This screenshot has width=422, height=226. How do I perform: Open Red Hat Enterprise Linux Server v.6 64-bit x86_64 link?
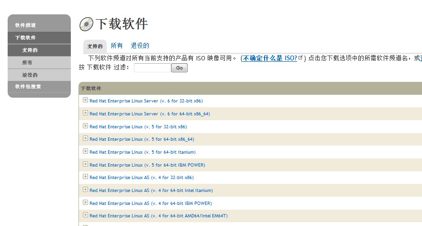coord(150,114)
